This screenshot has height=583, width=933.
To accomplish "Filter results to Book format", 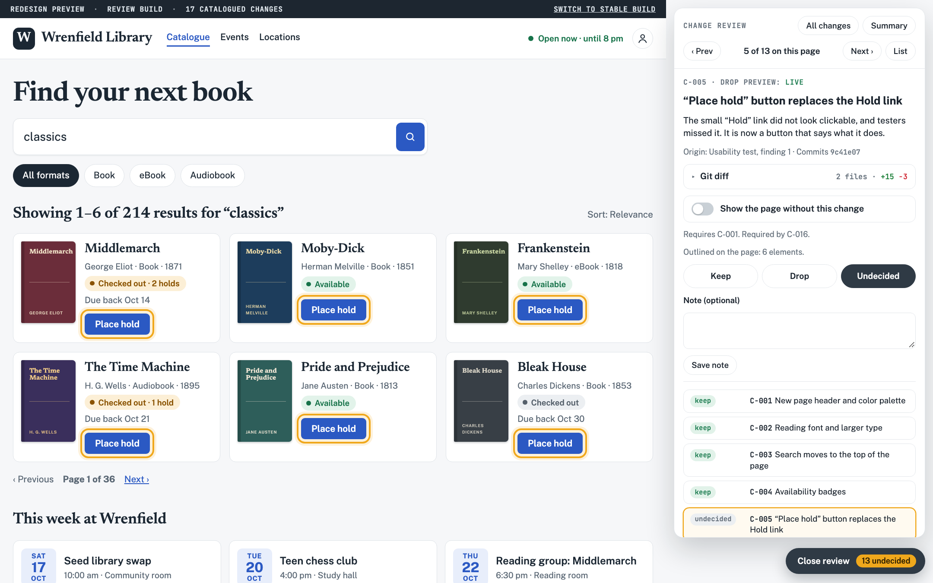I will tap(104, 175).
